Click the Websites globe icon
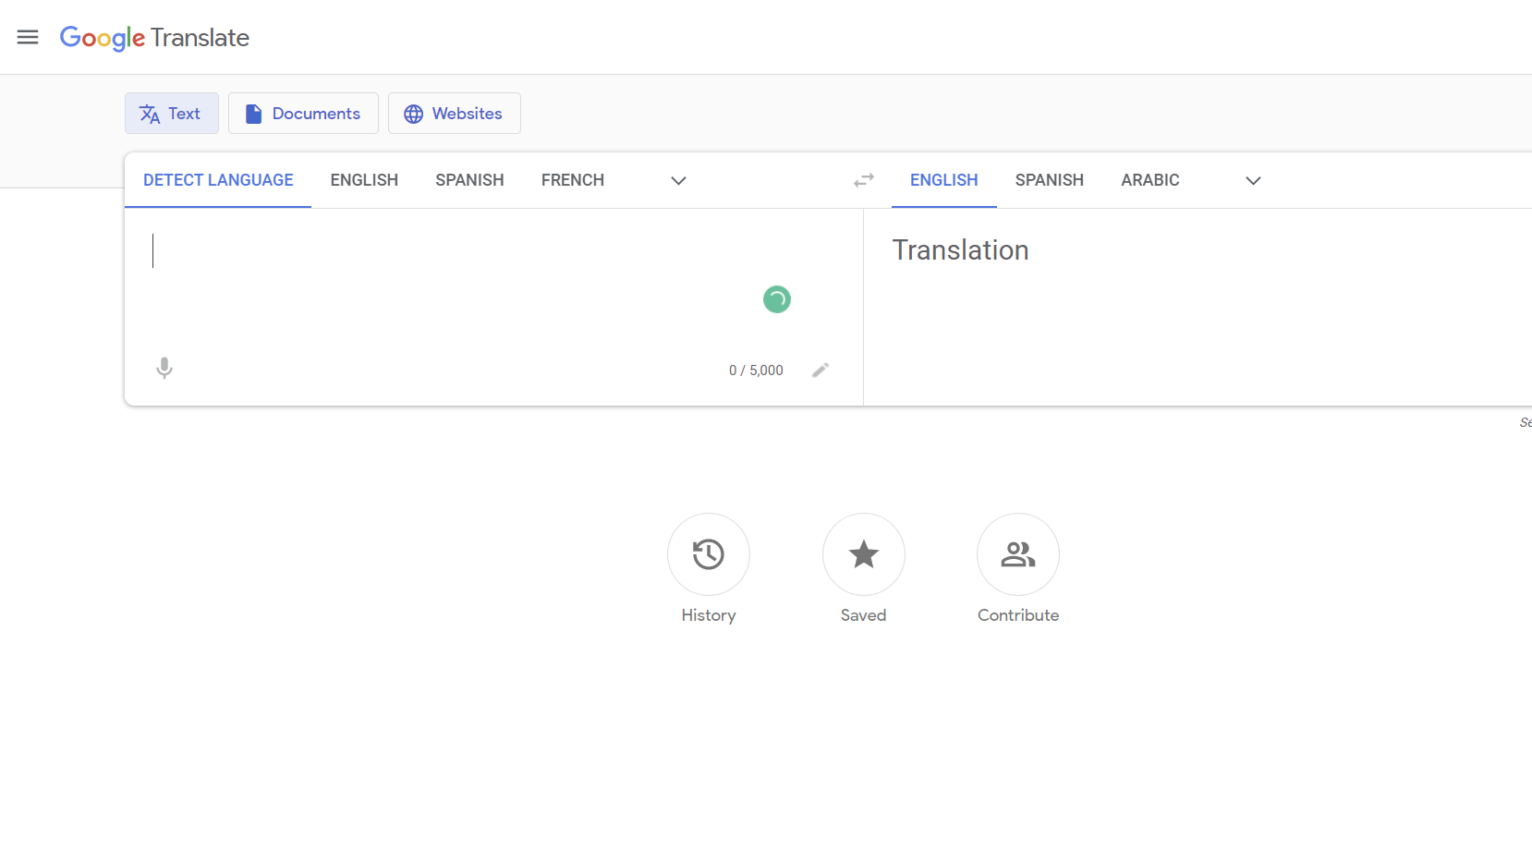The image size is (1532, 850). click(x=413, y=113)
